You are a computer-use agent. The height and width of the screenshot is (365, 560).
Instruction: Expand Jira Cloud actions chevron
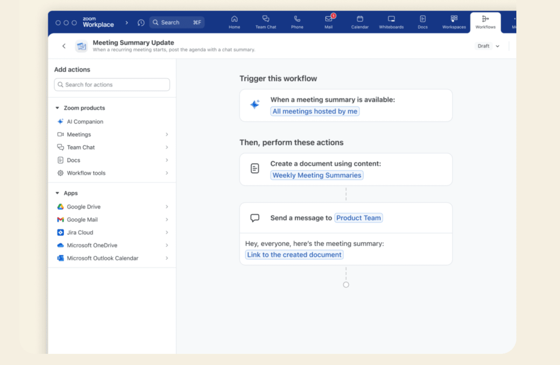click(x=167, y=232)
